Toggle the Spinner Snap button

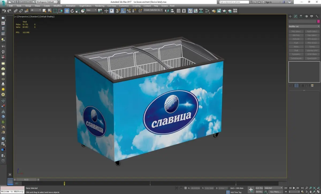tap(134, 11)
